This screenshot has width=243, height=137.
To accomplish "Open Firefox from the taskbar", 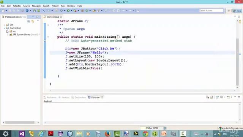I will 107,134.
